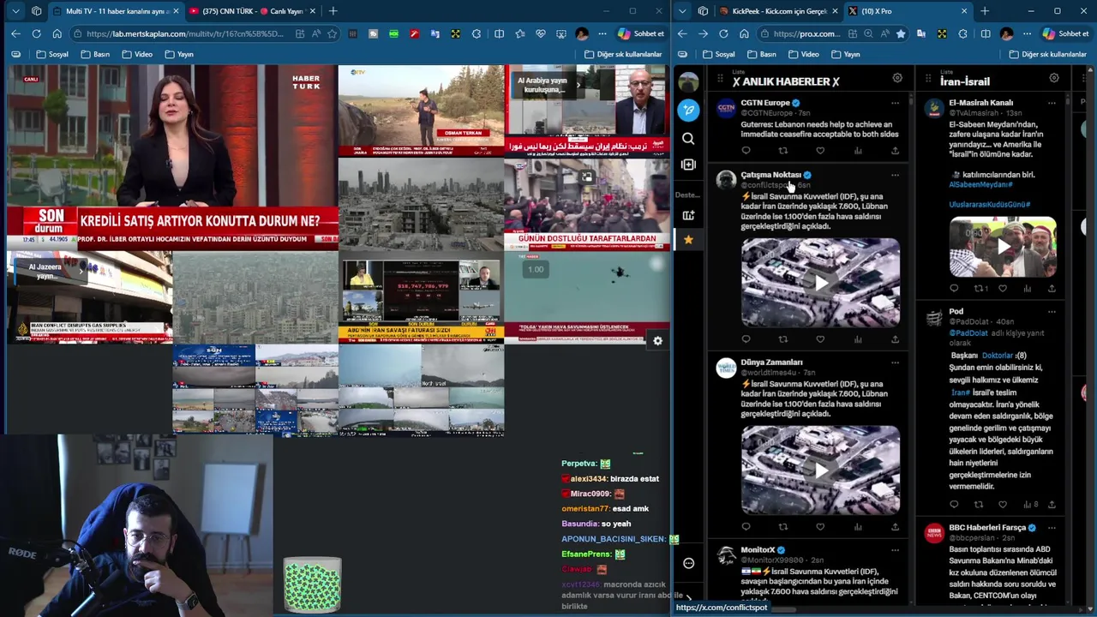1097x617 pixels.
Task: Switch to the Multi TV tab
Action: pos(115,11)
